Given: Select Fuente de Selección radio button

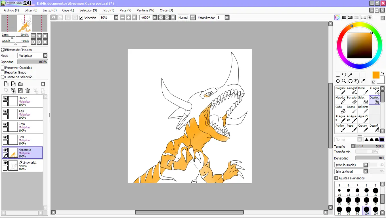Looking at the screenshot, I should [x=3, y=77].
